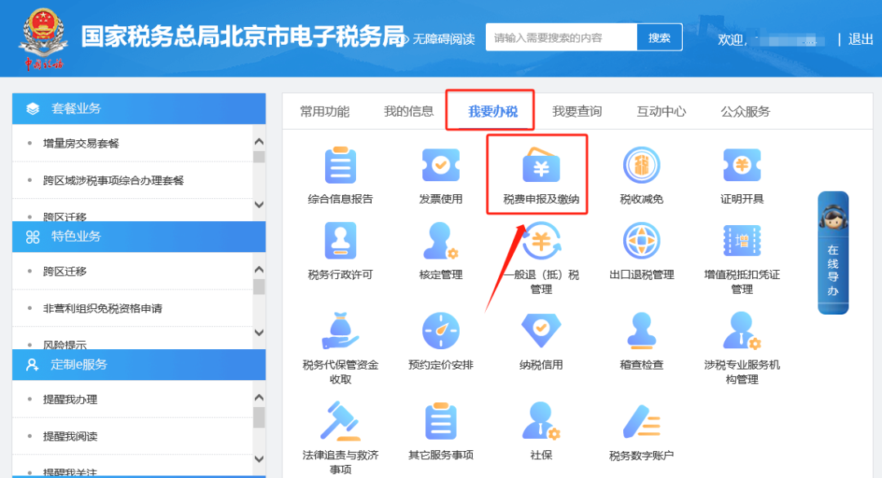Image resolution: width=882 pixels, height=478 pixels.
Task: Click the person icon beside 定制e服务
Action: (33, 365)
